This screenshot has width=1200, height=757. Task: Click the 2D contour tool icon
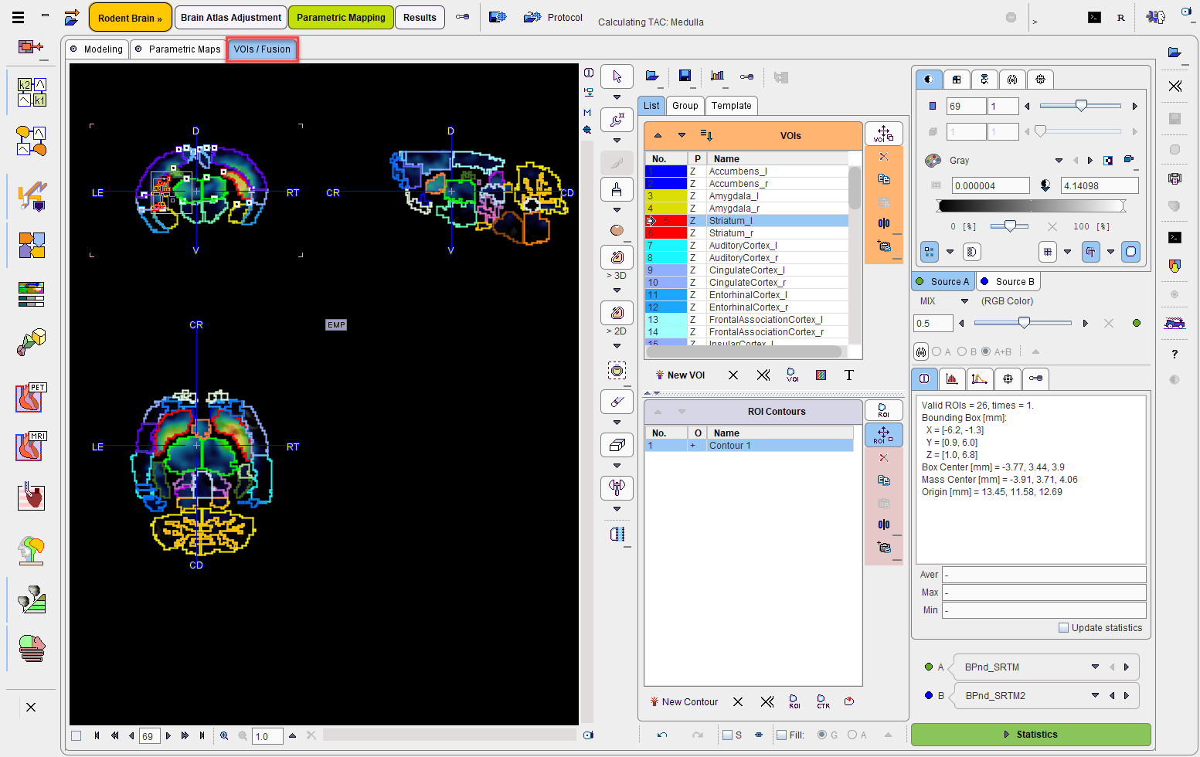point(617,313)
